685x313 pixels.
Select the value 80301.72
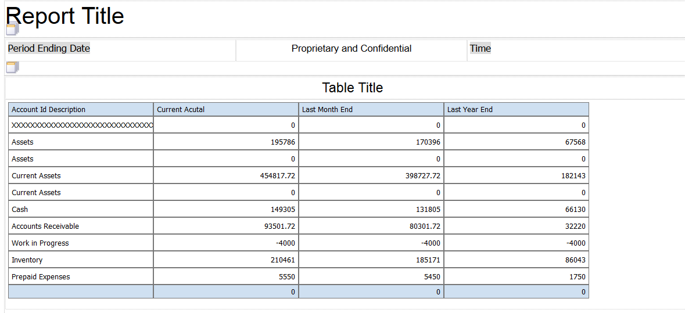(x=424, y=226)
